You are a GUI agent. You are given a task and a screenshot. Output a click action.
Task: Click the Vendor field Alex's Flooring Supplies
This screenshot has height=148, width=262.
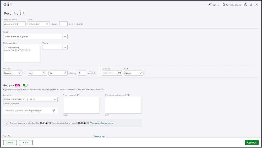(33, 37)
